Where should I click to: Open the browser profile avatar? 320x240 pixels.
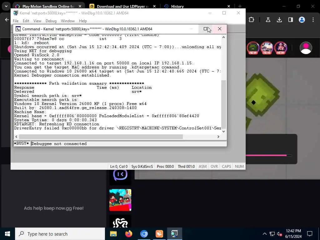[x=302, y=20]
